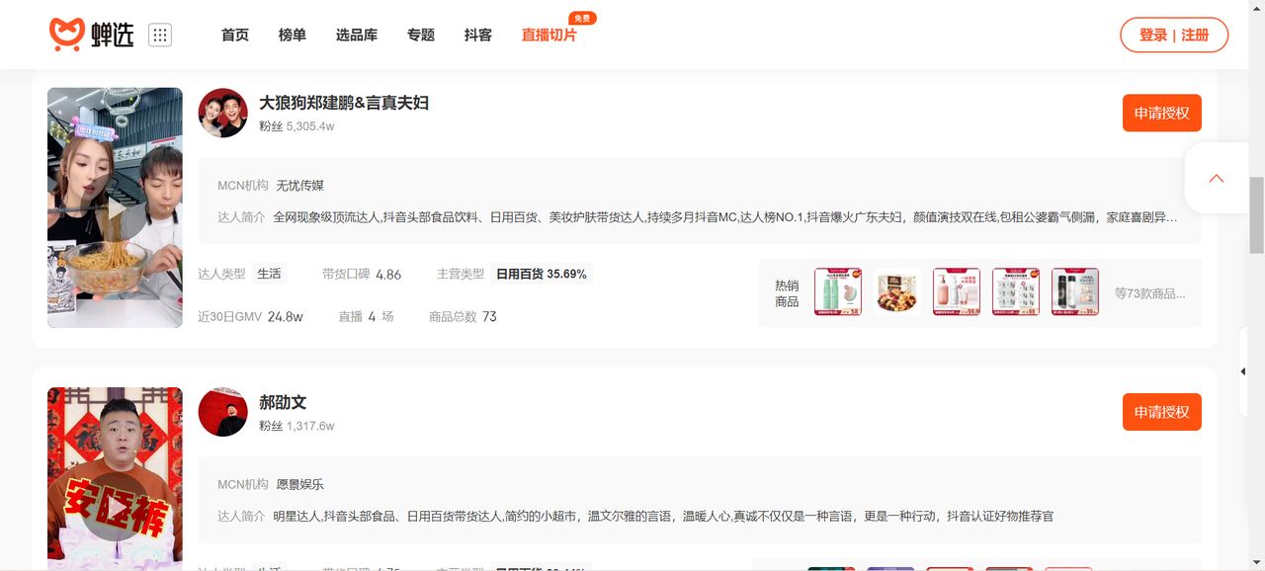The image size is (1265, 571).
Task: Click the 安睡裤 video thumbnail of 郝劭文
Action: (115, 478)
